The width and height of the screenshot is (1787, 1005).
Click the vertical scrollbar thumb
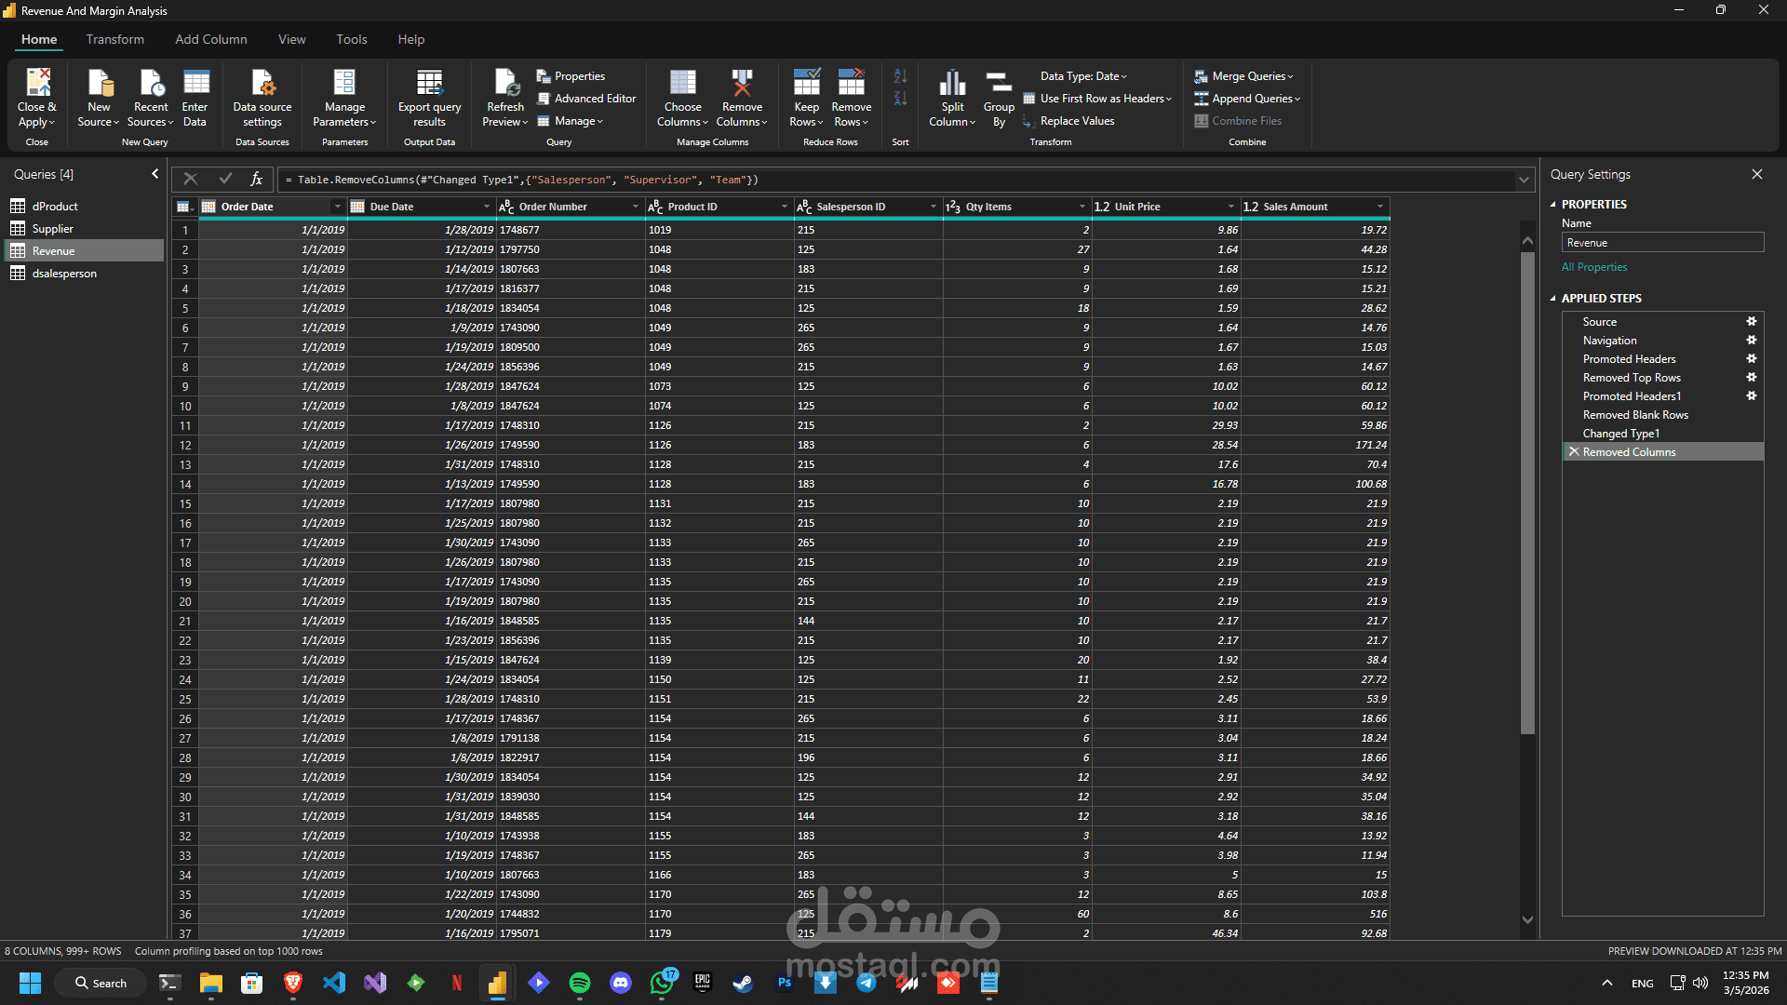(x=1527, y=493)
